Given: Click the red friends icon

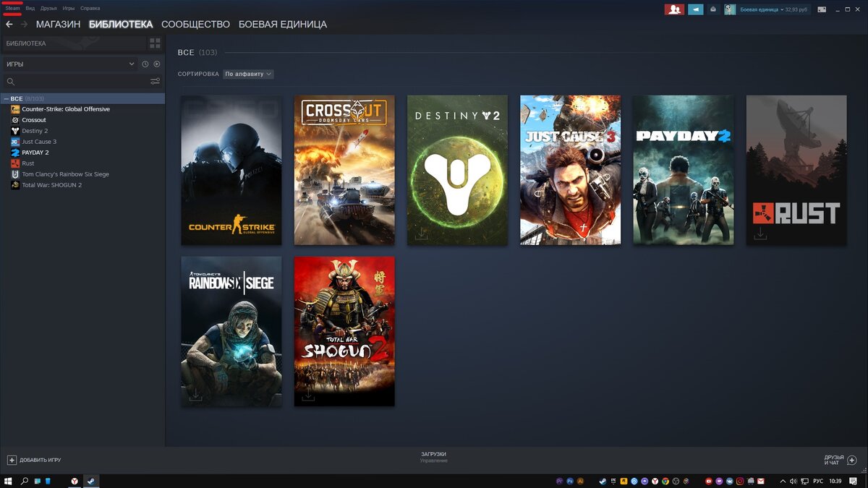Looking at the screenshot, I should pyautogui.click(x=674, y=9).
